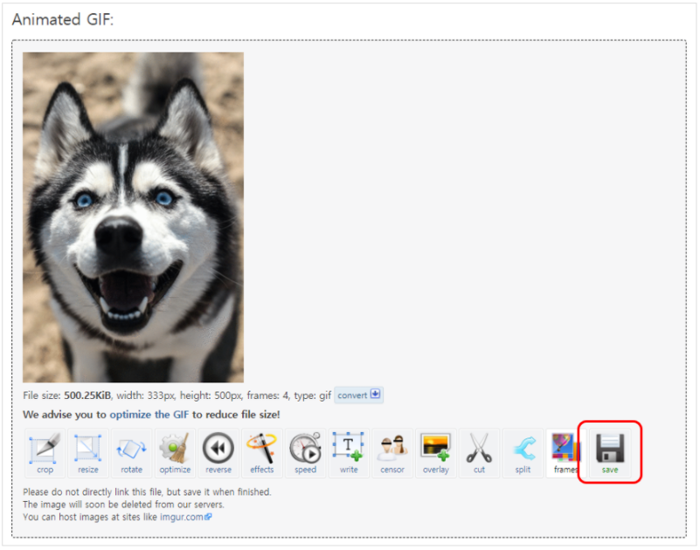This screenshot has height=550, width=700.
Task: Adjust GIF speed with stopwatch icon
Action: point(305,453)
